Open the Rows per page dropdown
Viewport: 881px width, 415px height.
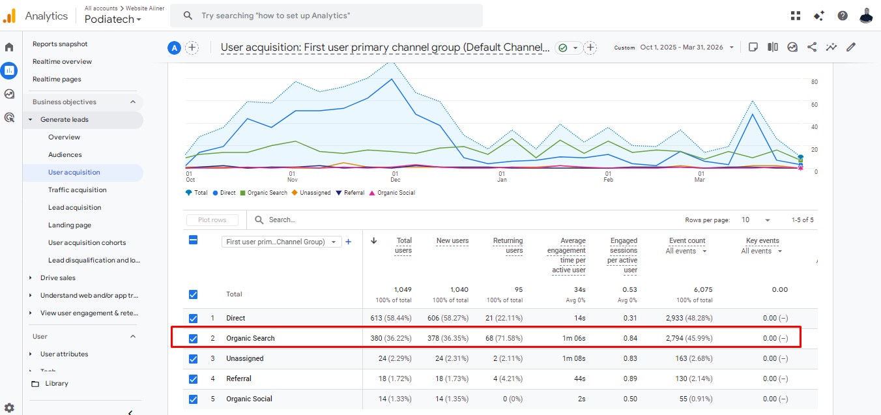pyautogui.click(x=756, y=220)
